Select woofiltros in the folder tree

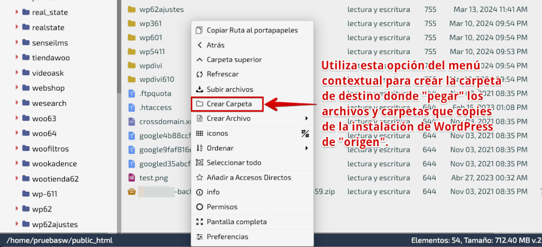(x=51, y=148)
